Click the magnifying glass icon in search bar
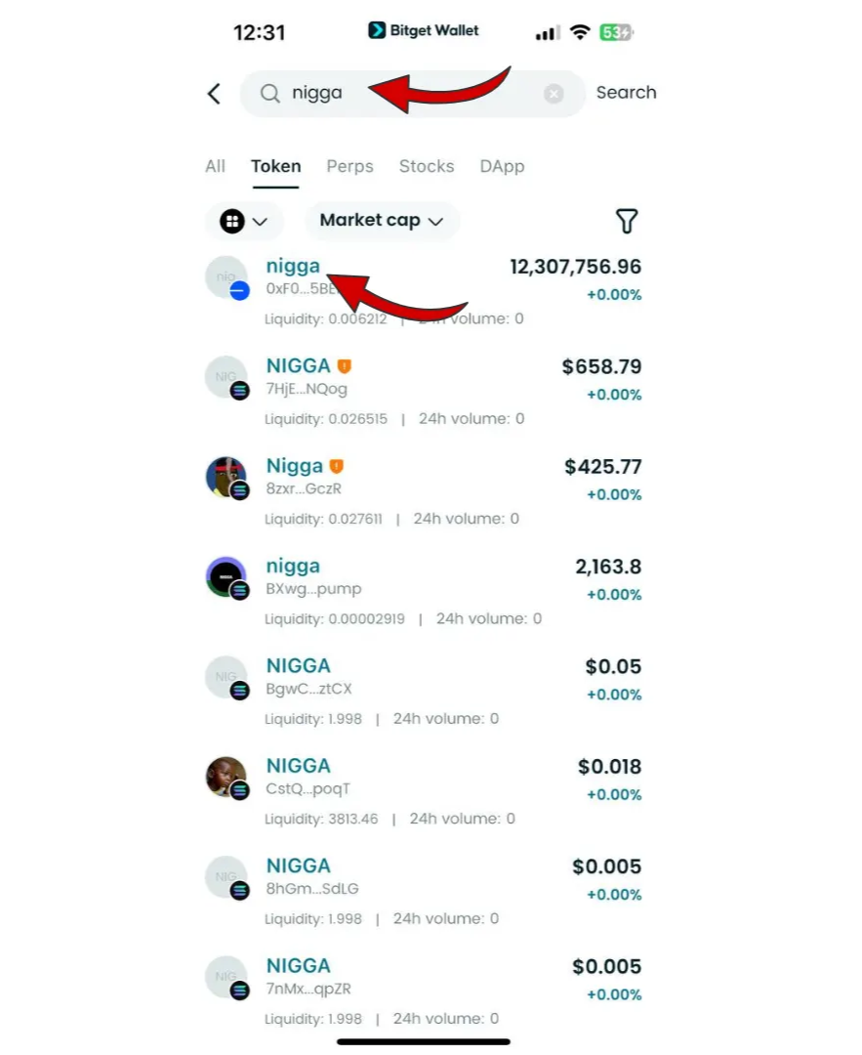Viewport: 862px width, 1055px height. pos(269,93)
